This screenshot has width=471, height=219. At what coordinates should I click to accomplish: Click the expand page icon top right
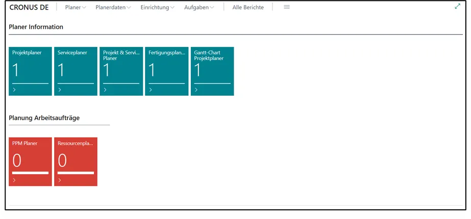(x=457, y=7)
